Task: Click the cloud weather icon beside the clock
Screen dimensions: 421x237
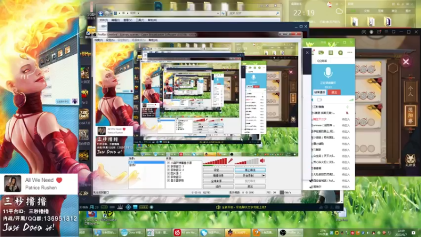Action: tap(339, 11)
